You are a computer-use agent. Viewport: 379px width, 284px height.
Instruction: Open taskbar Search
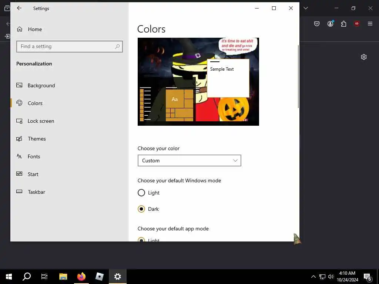tap(27, 277)
